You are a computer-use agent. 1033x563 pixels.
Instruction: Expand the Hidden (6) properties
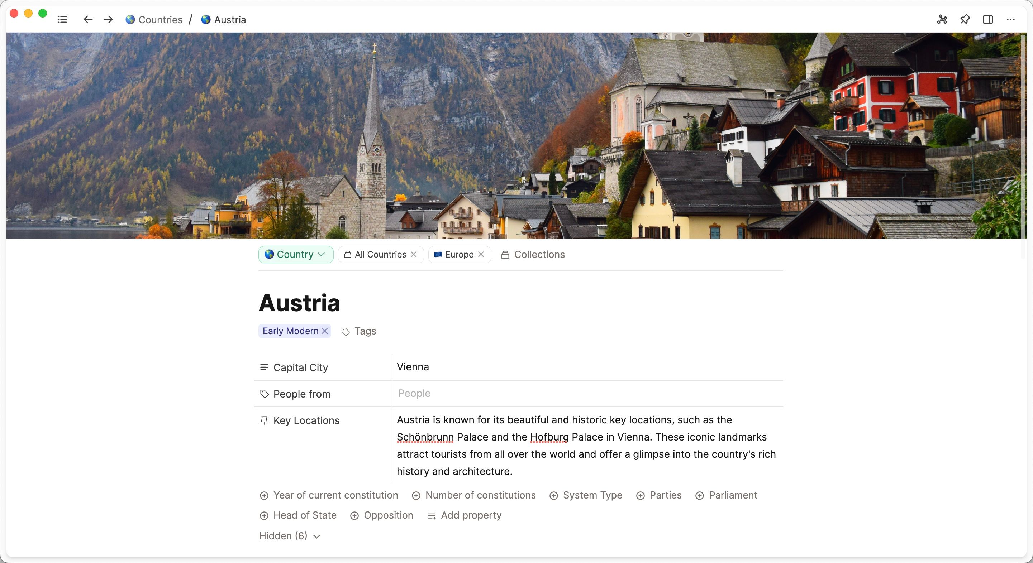pyautogui.click(x=290, y=536)
